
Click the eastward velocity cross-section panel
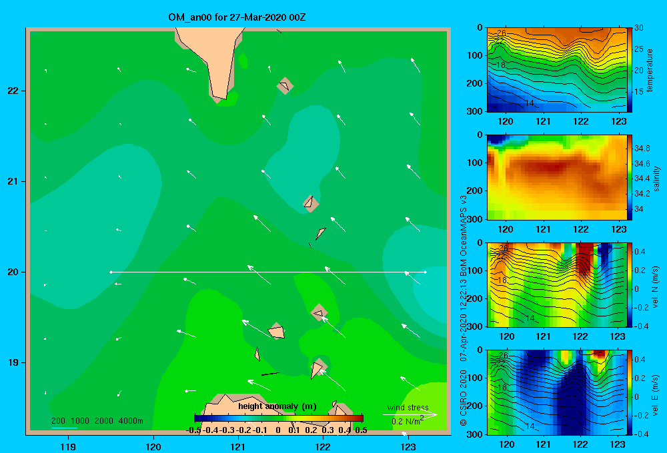pos(556,392)
